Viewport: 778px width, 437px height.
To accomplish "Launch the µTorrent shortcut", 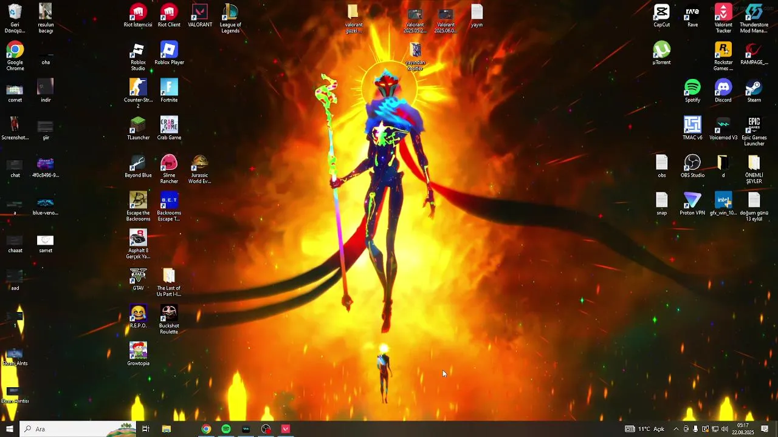I will [662, 53].
